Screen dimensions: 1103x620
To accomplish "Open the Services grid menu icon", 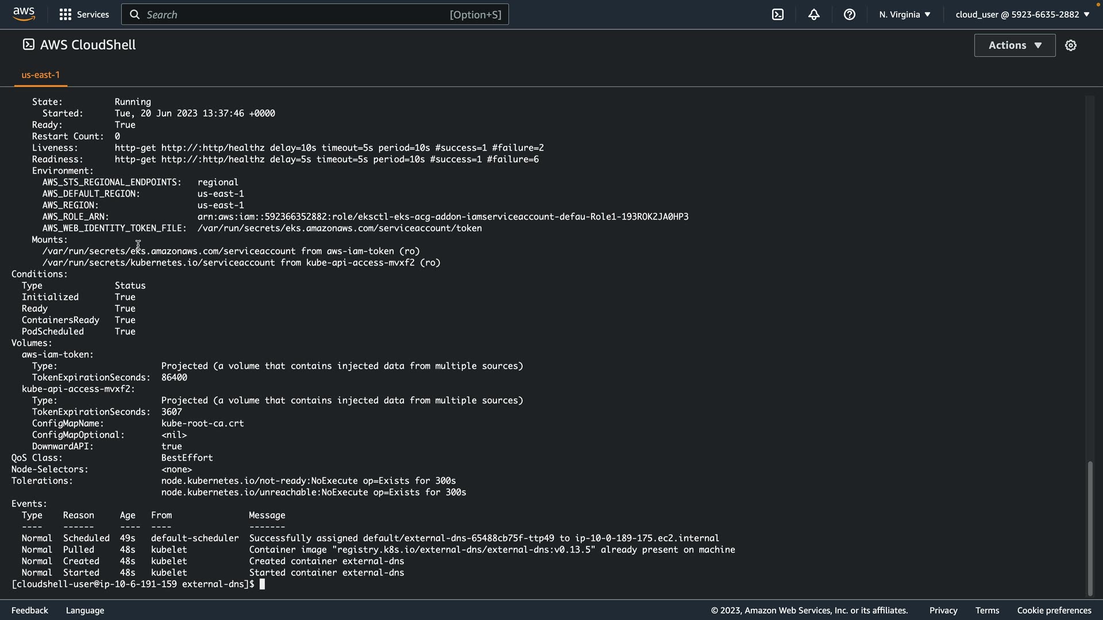I will 65,14.
